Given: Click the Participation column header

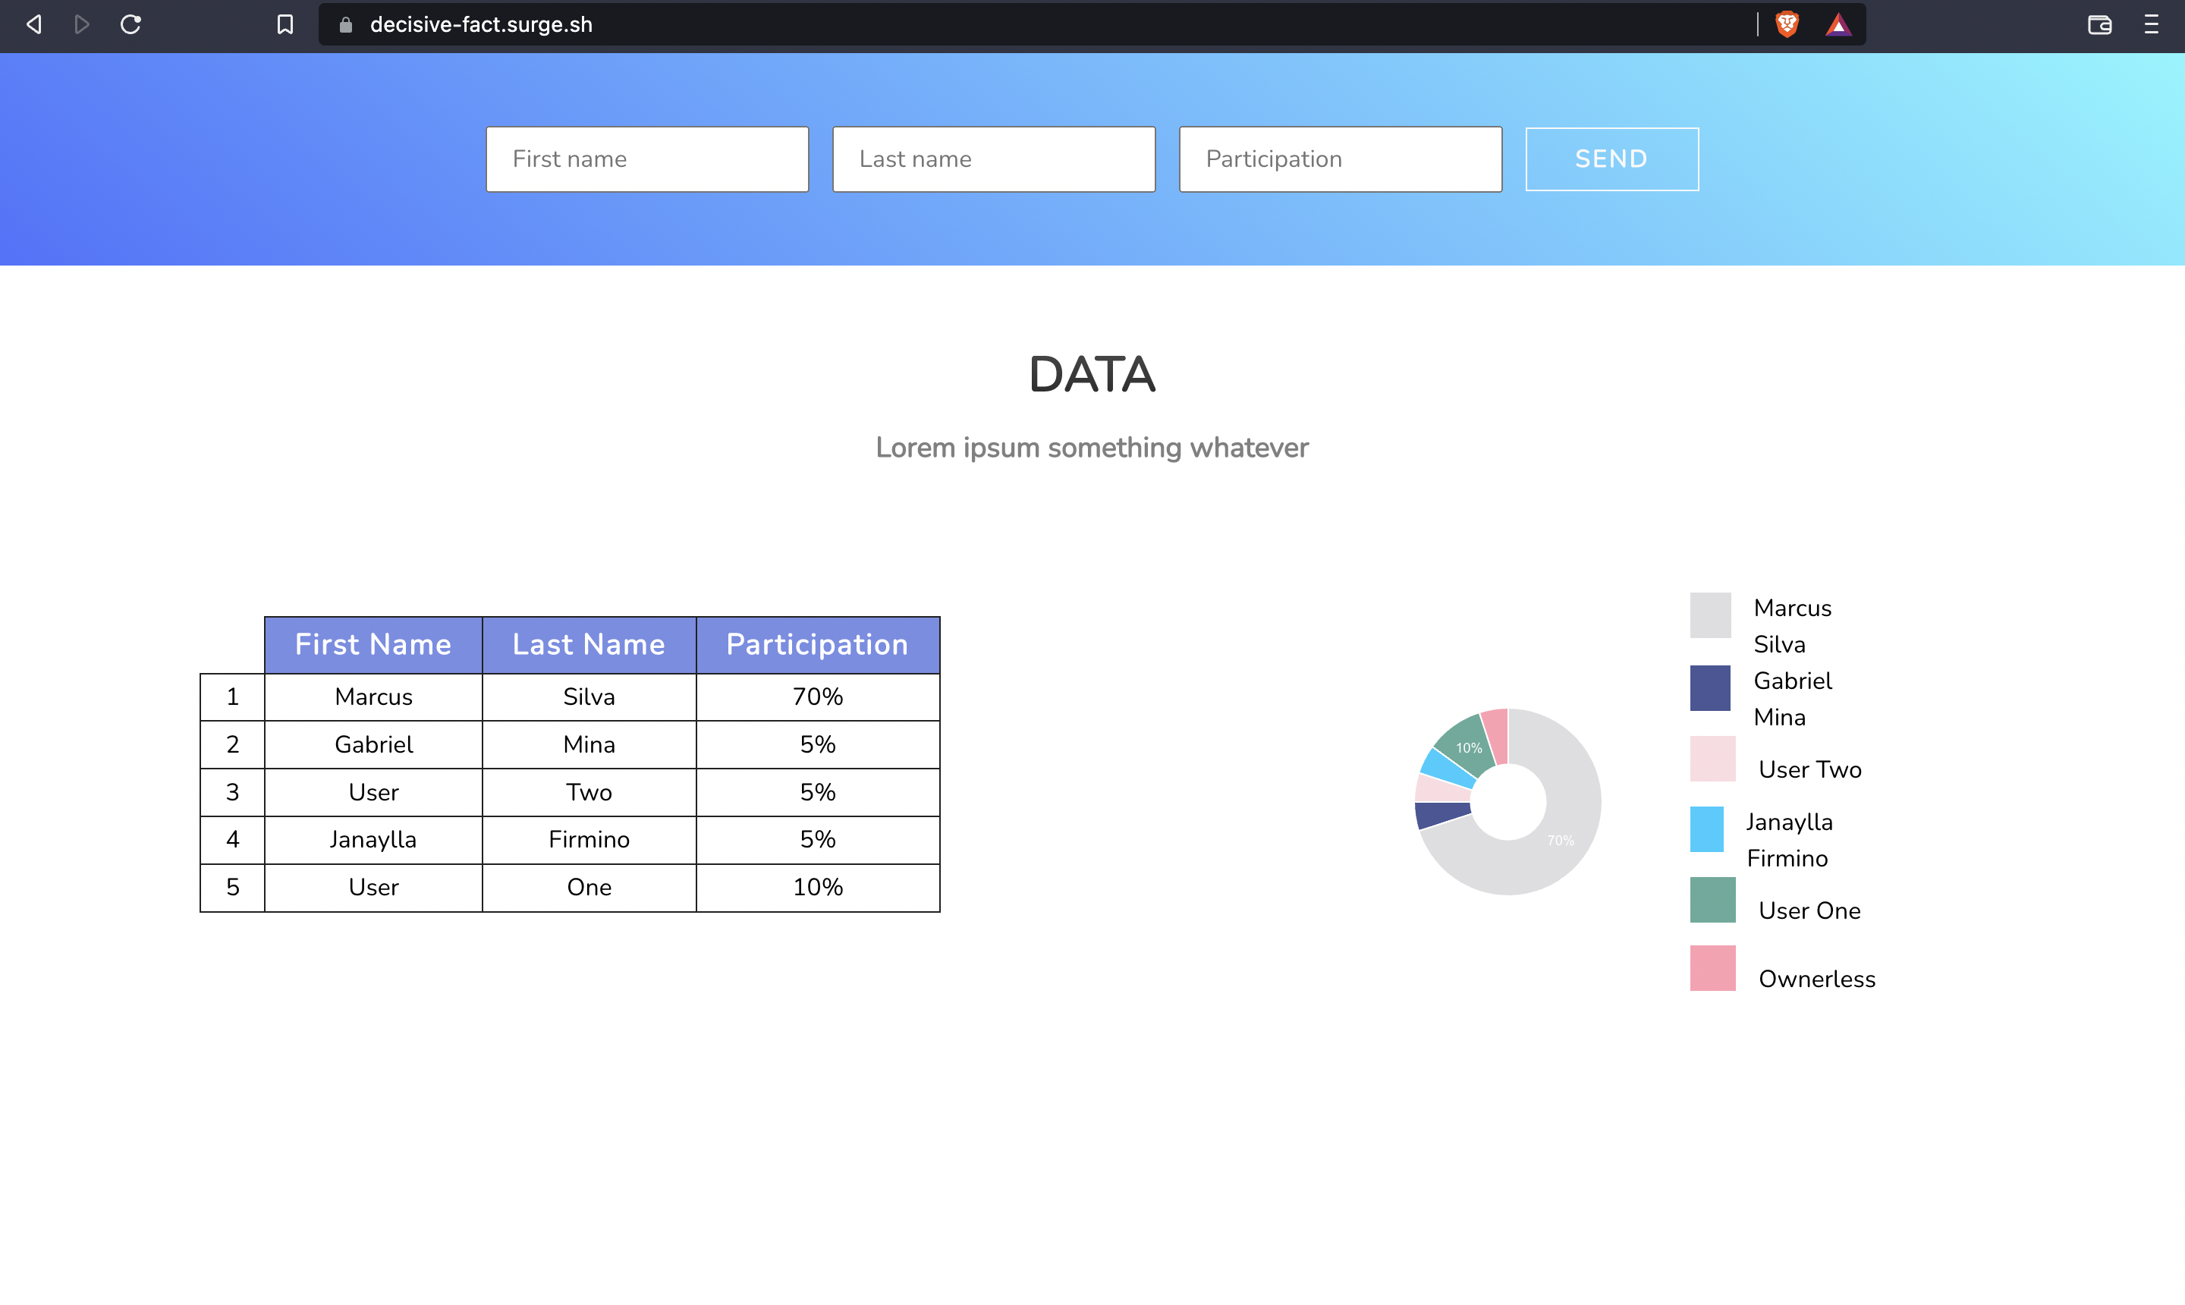Looking at the screenshot, I should [817, 645].
